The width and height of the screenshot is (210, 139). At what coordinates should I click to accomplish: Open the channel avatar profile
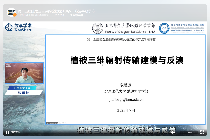[11, 12]
